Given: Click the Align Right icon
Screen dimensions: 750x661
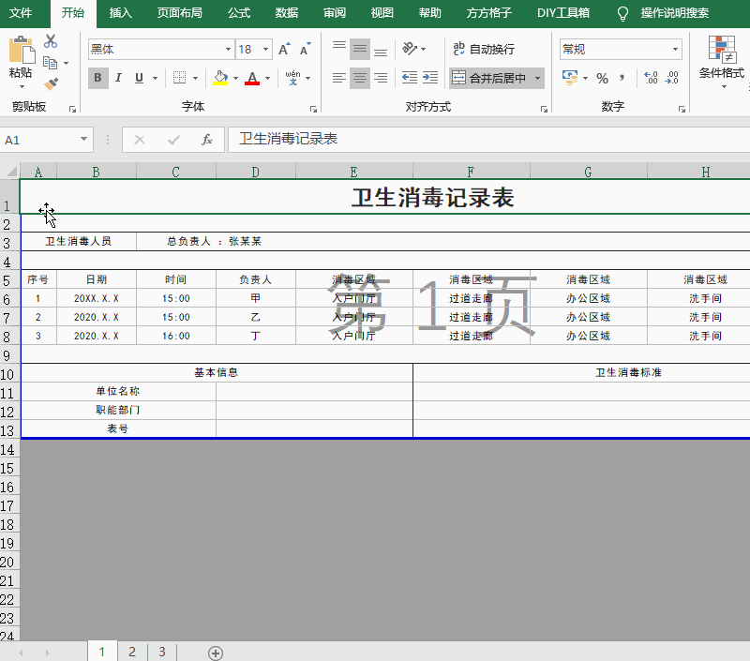Looking at the screenshot, I should [381, 78].
